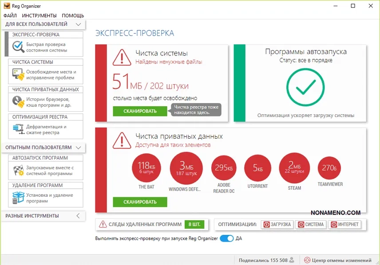Click the Uninstall Programs box icon
This screenshot has height=265, width=380.
tap(18, 198)
